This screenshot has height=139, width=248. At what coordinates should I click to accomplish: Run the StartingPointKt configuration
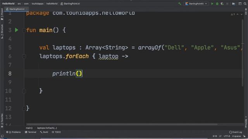click(x=212, y=3)
